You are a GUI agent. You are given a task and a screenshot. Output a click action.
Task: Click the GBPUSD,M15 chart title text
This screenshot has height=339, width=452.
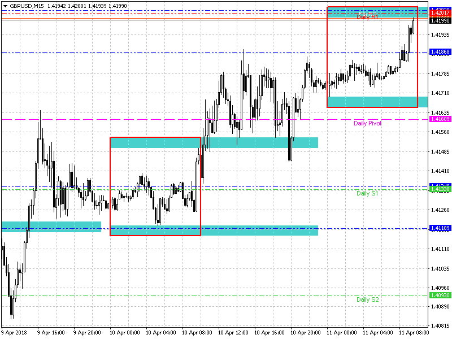(27, 5)
